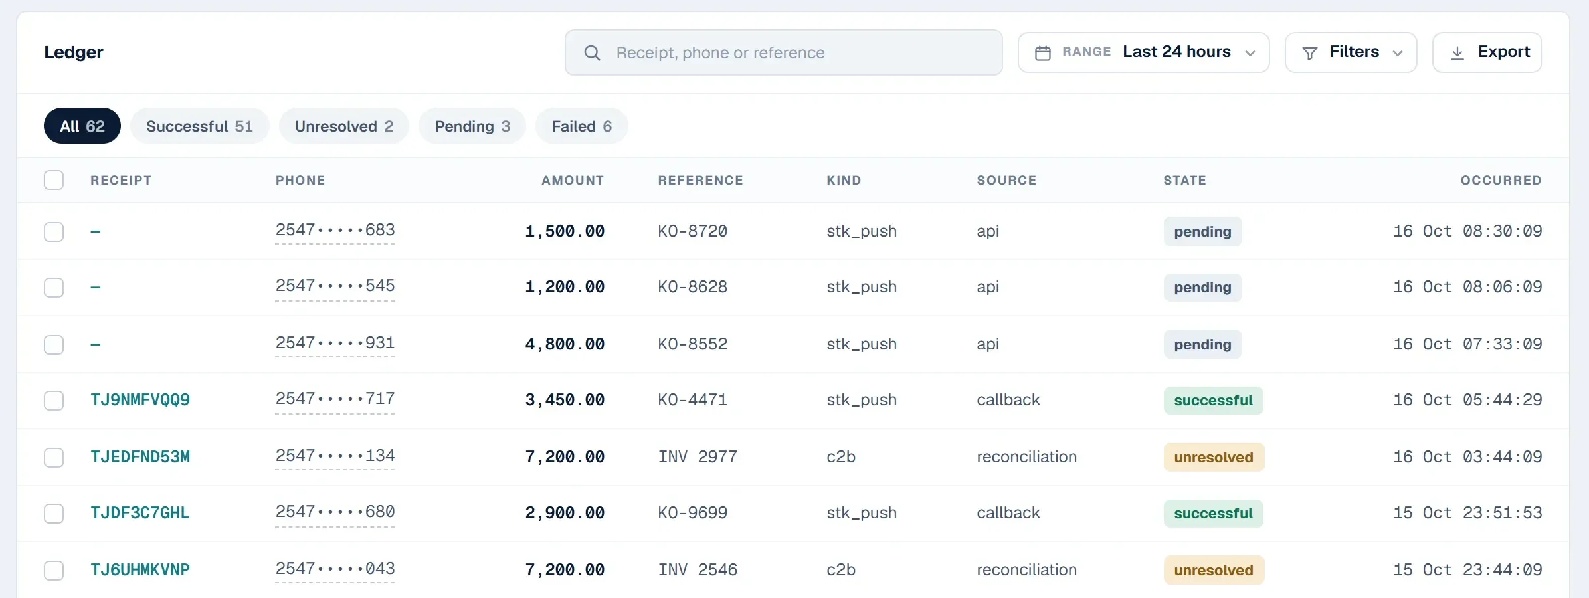Screen dimensions: 1589x598
Task: Click the Ledger title
Action: (74, 52)
